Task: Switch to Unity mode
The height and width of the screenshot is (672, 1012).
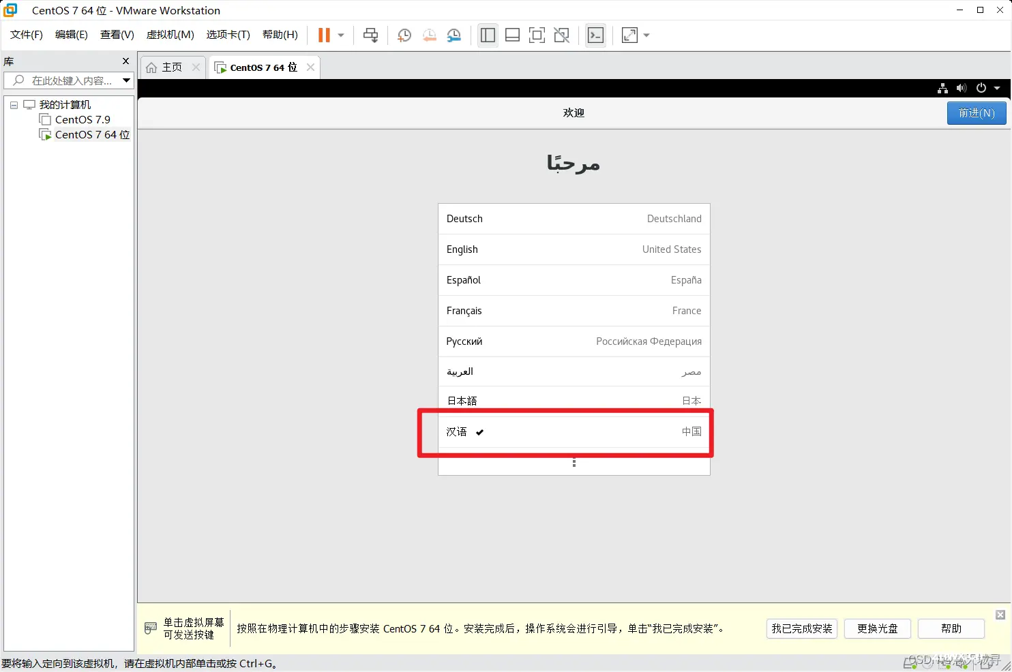Action: tap(561, 35)
